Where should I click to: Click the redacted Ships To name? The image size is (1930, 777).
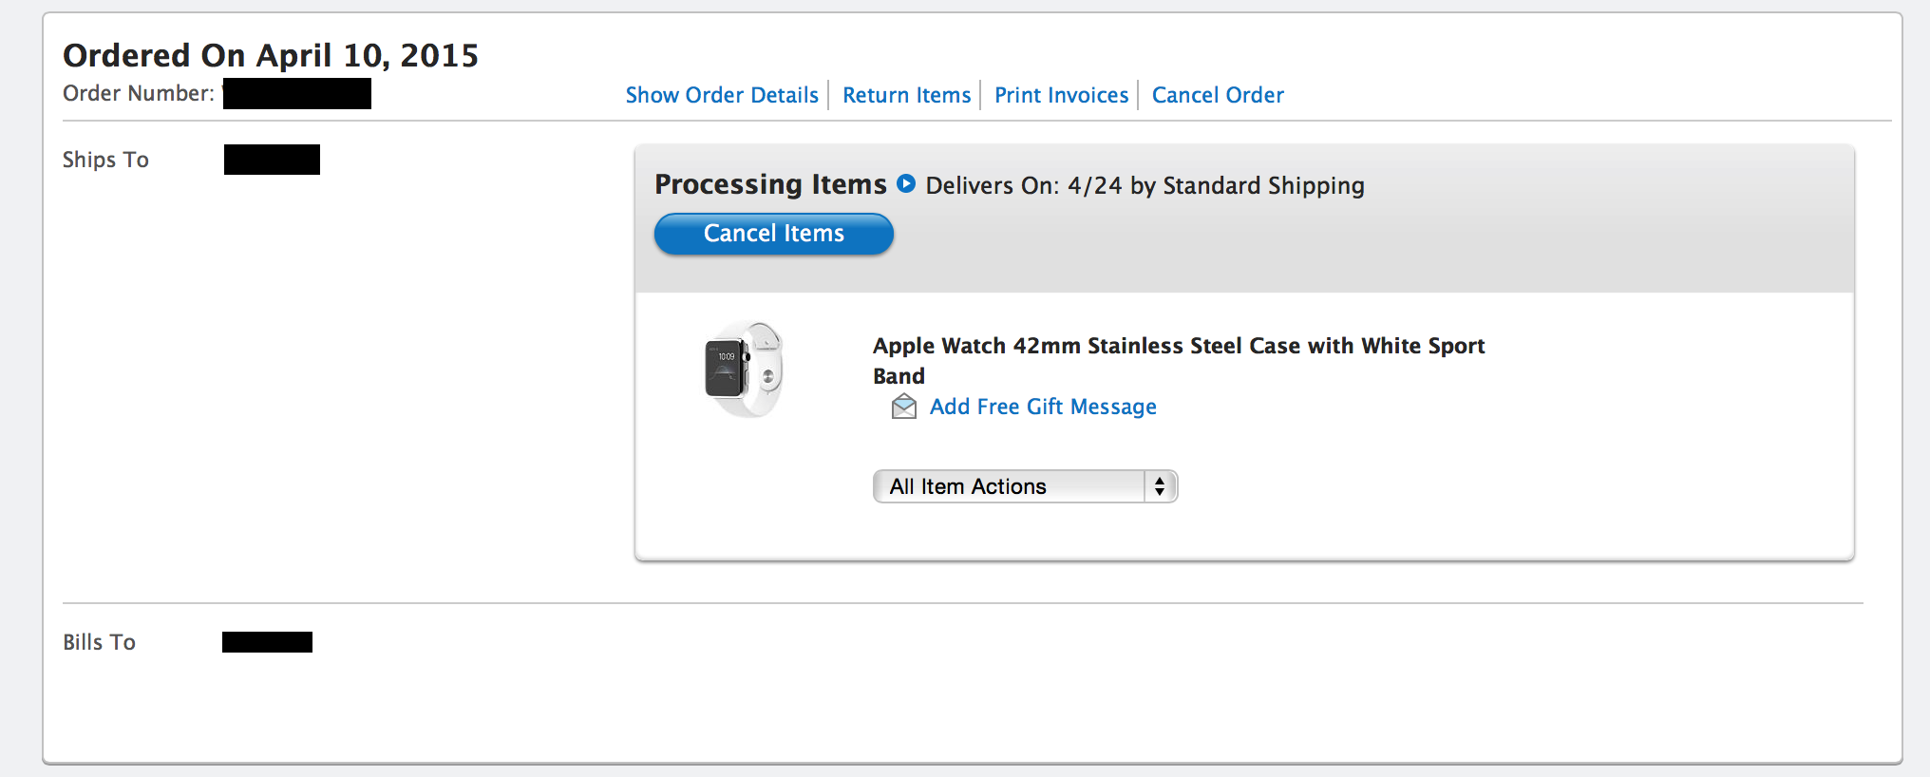[x=272, y=160]
